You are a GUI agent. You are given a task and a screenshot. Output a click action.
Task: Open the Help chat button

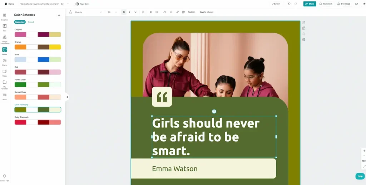(x=360, y=176)
